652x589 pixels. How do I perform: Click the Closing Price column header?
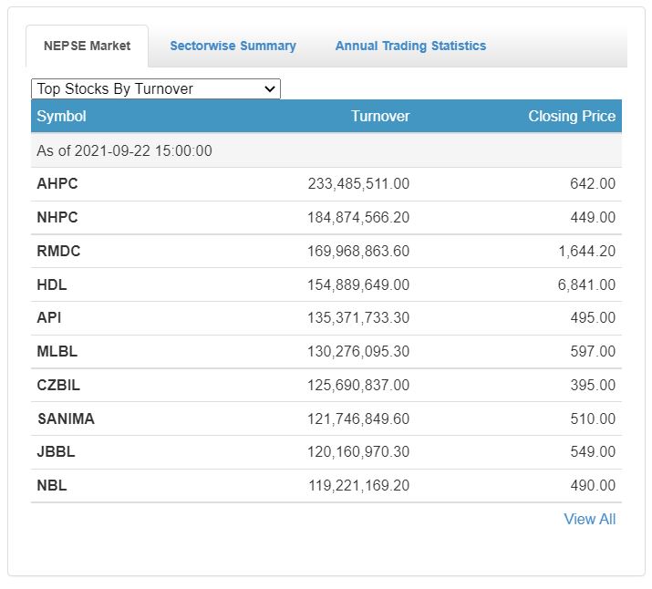click(572, 116)
